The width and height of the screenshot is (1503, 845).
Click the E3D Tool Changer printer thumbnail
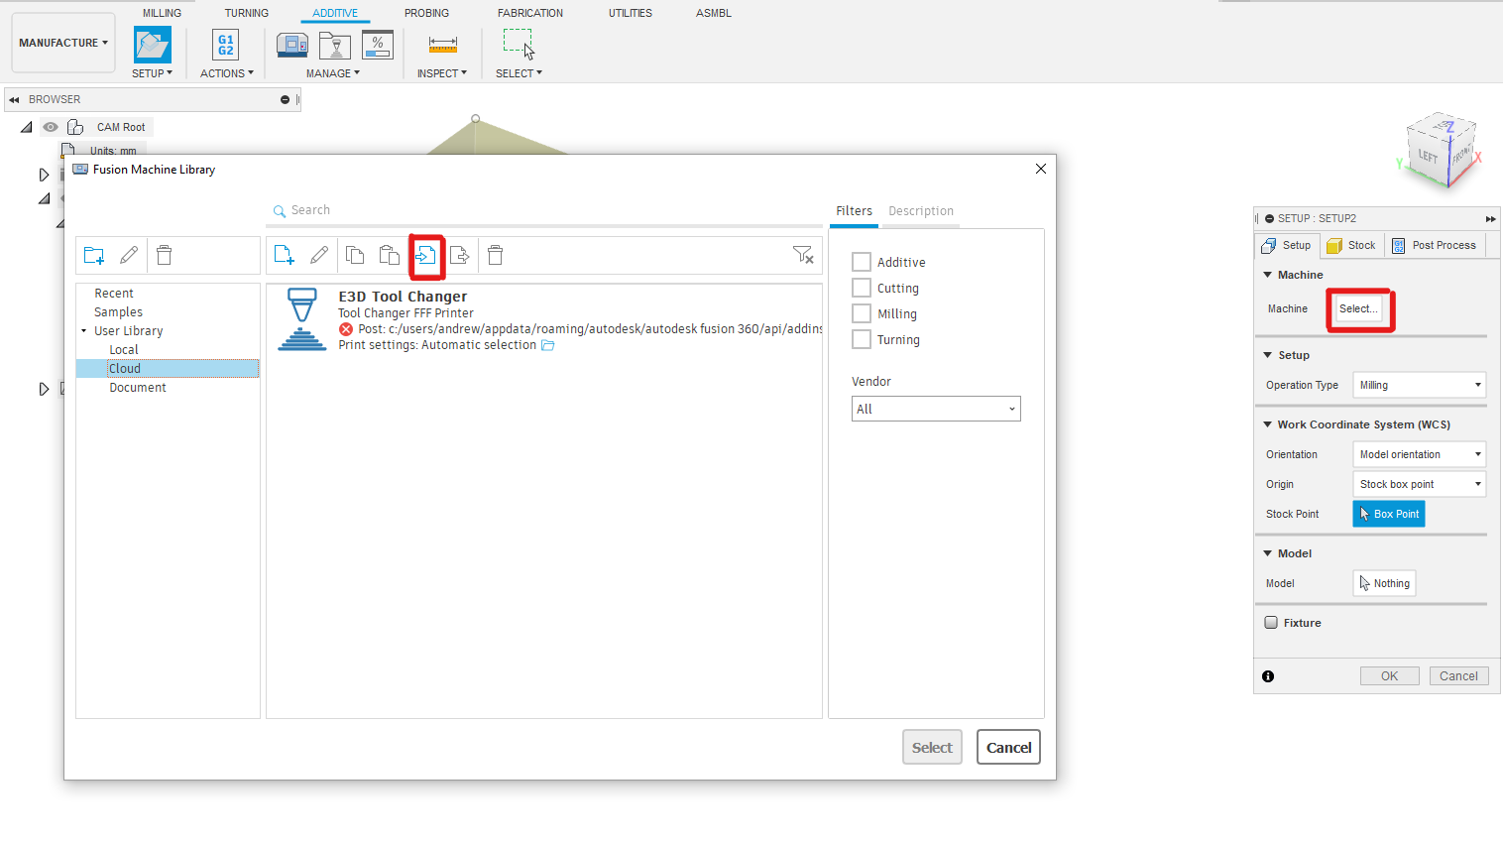click(x=302, y=319)
